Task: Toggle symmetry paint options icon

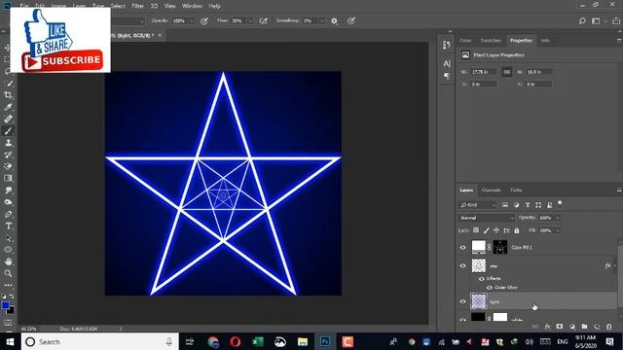Action: [x=351, y=21]
